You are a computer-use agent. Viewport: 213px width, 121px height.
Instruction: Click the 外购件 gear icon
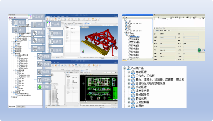pos(40,56)
